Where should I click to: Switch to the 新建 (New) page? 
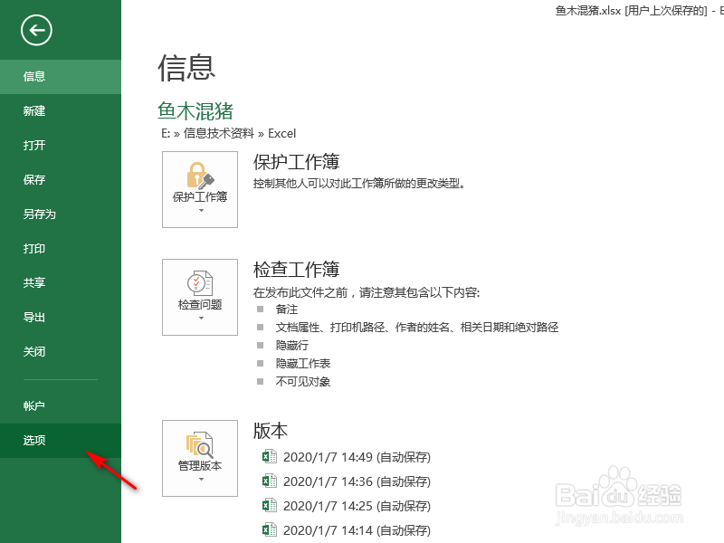[33, 111]
